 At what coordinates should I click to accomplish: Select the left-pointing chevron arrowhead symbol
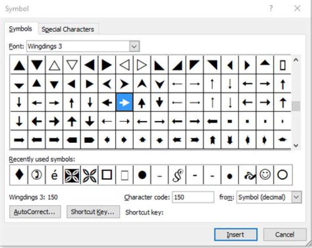(x=107, y=84)
